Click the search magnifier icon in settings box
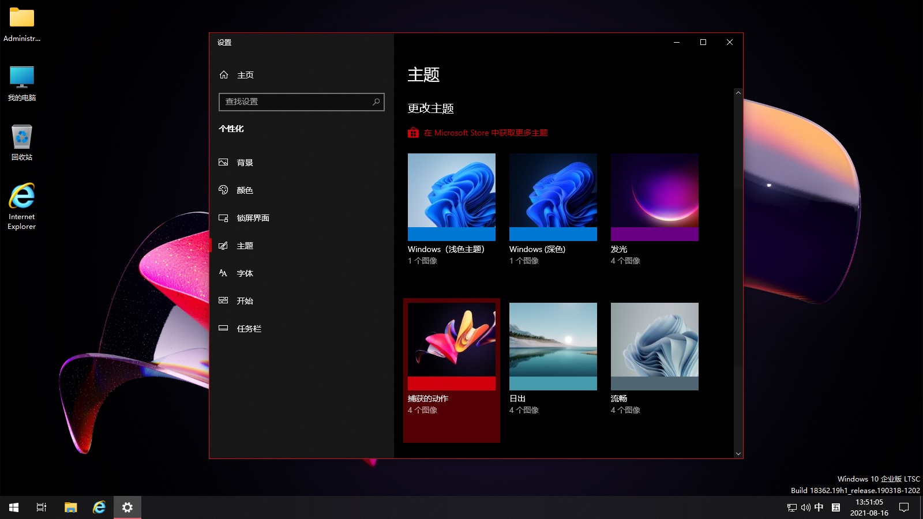923x519 pixels. [x=376, y=102]
